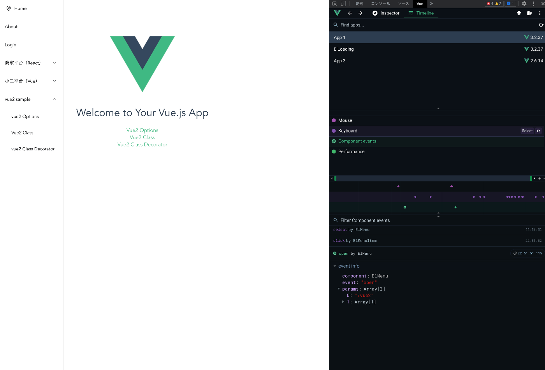This screenshot has width=545, height=370.
Task: Expand 商家平台 (React) submenu chevron
Action: tap(54, 63)
